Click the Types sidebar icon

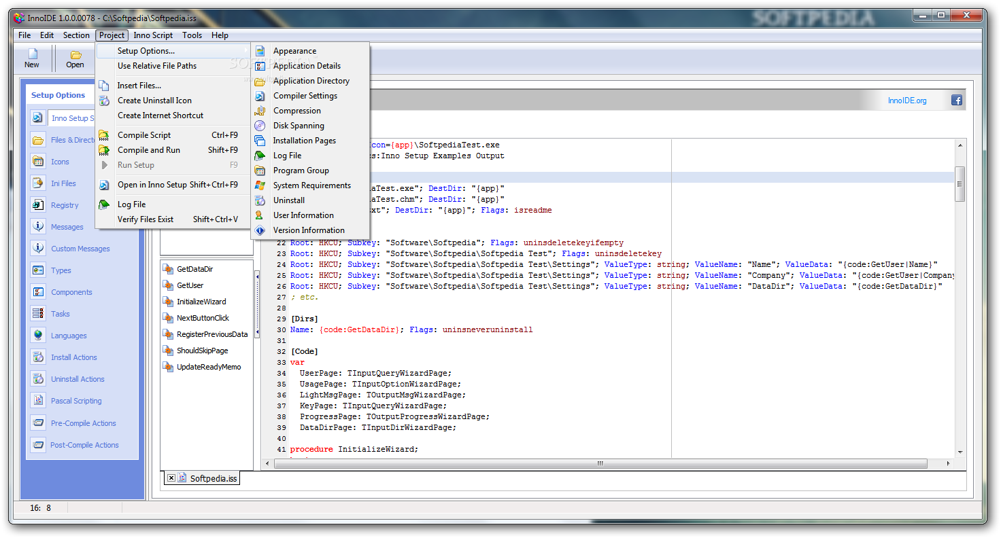[38, 270]
